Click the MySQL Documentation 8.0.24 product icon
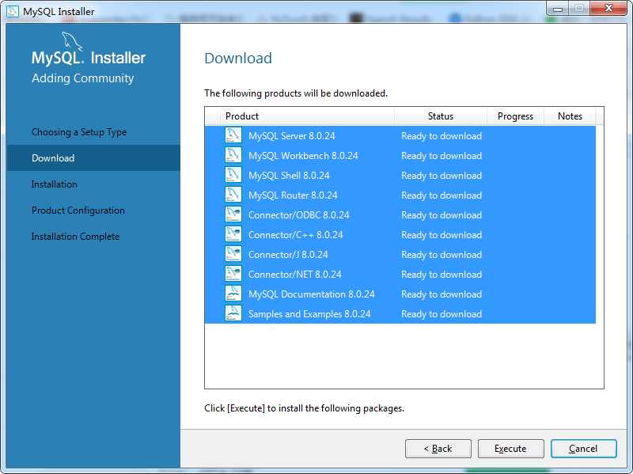This screenshot has height=474, width=633. tap(233, 294)
